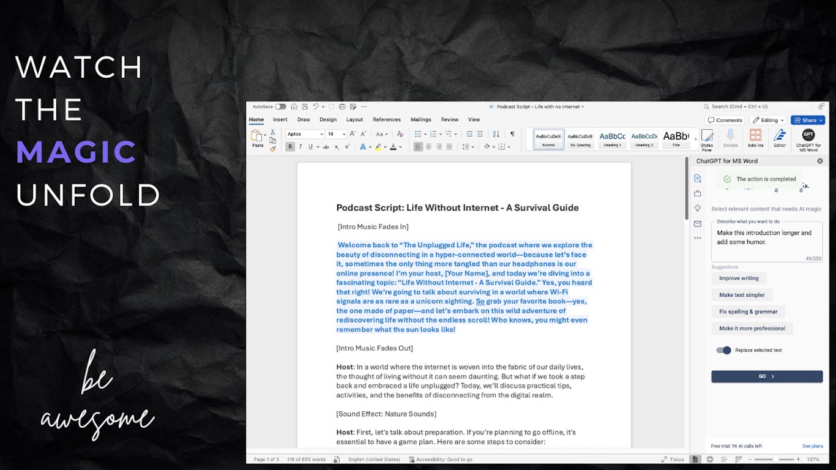Open the briefcase tab in the ChatGPT sidebar
Screen dimensions: 836x470
tap(698, 193)
